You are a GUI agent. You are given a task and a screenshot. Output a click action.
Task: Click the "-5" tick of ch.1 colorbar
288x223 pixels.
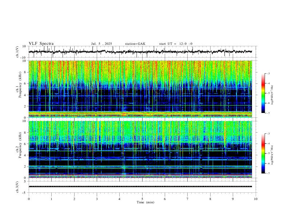(268, 93)
